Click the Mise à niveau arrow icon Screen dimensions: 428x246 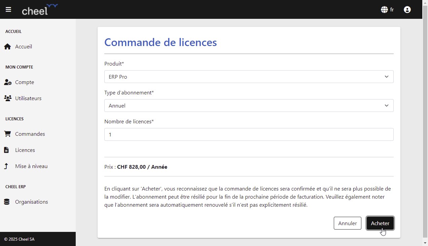(x=6, y=166)
